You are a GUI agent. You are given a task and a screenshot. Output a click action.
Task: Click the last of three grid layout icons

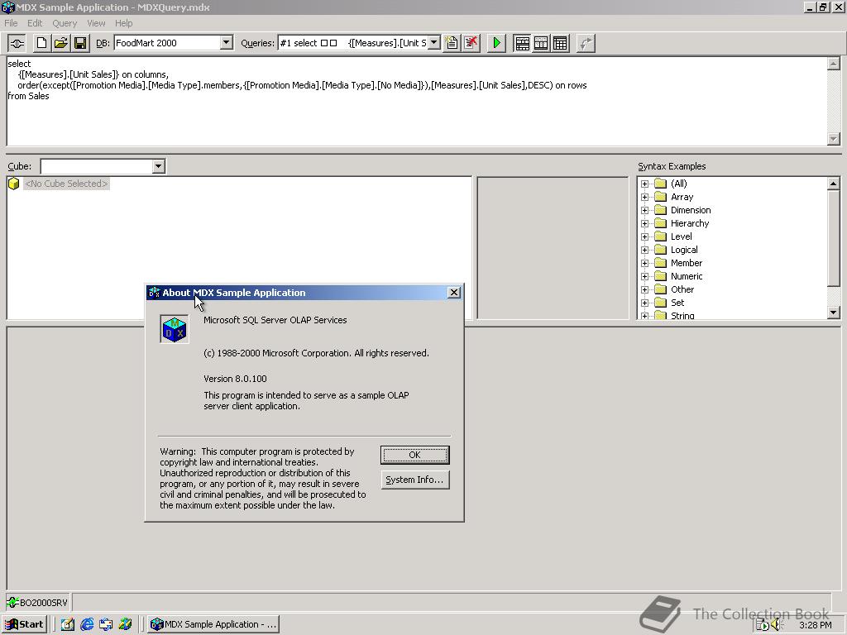pos(560,43)
